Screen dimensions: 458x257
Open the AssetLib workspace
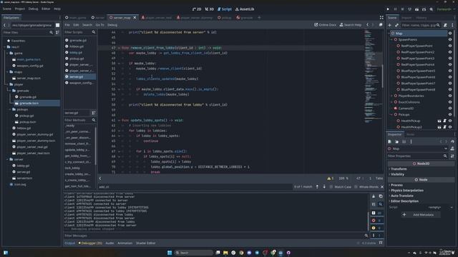point(245,9)
